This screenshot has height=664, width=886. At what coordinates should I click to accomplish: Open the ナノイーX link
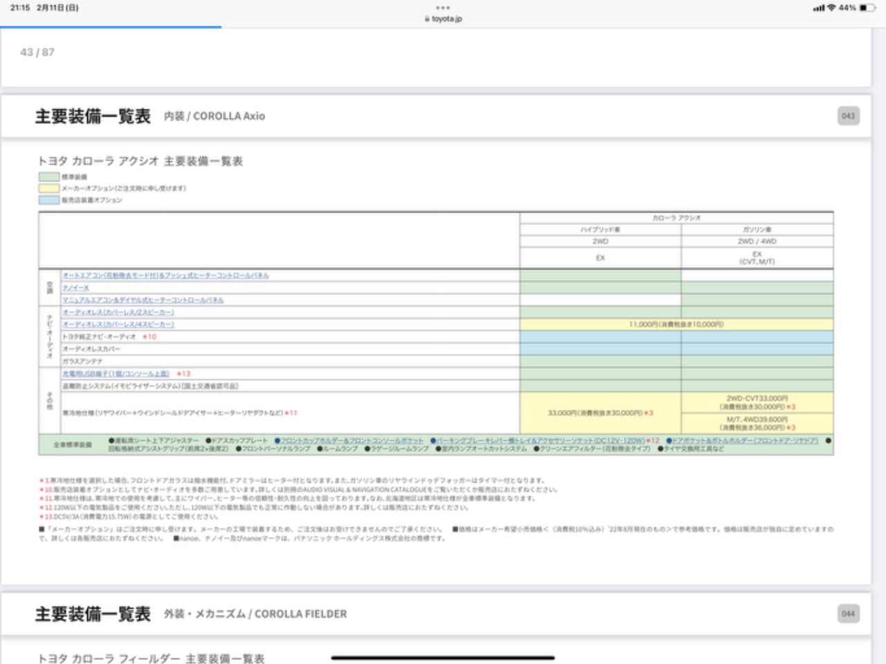tap(75, 287)
